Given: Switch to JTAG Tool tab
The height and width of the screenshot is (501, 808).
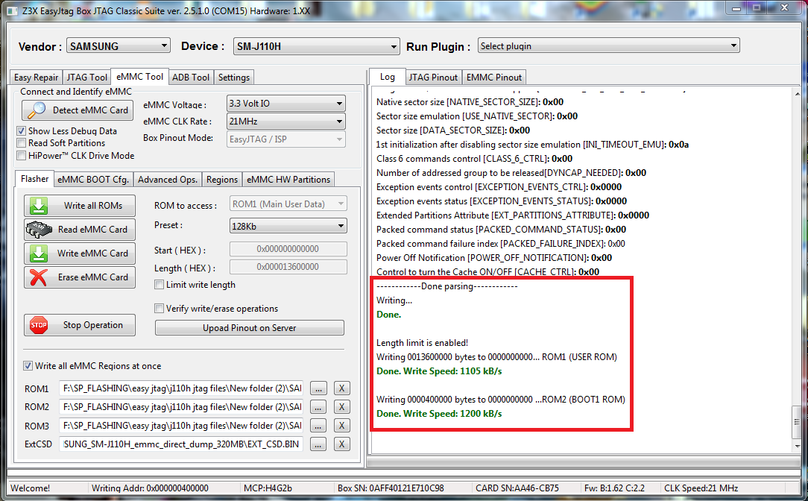Looking at the screenshot, I should (86, 78).
